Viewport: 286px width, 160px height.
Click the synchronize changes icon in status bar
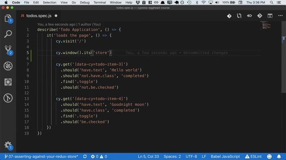pos(85,156)
